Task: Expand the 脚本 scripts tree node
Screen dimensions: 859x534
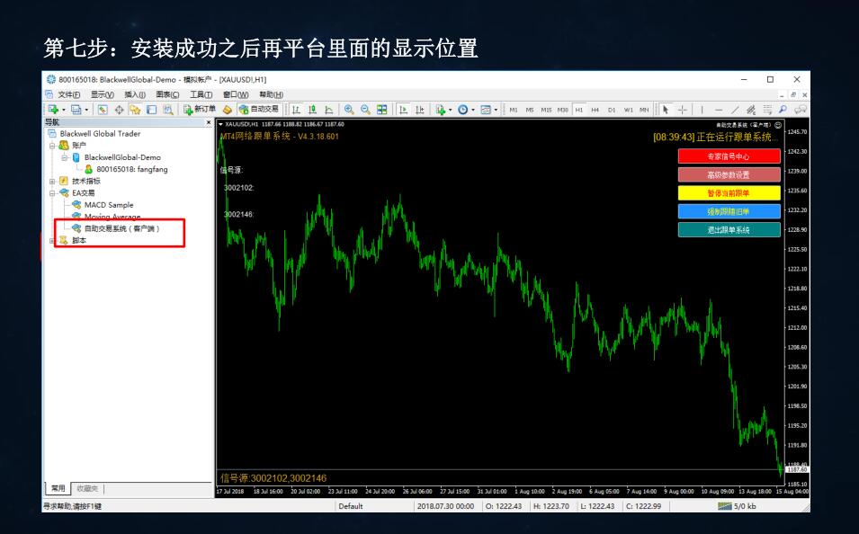Action: [x=51, y=240]
